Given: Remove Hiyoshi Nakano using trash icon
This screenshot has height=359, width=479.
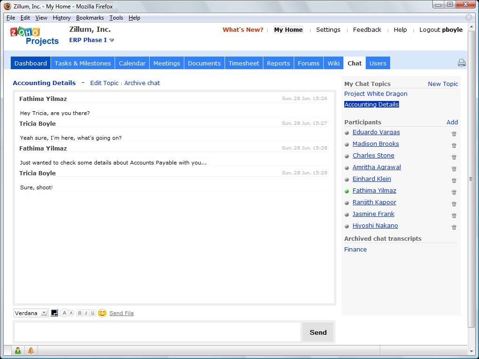Looking at the screenshot, I should 454,227.
